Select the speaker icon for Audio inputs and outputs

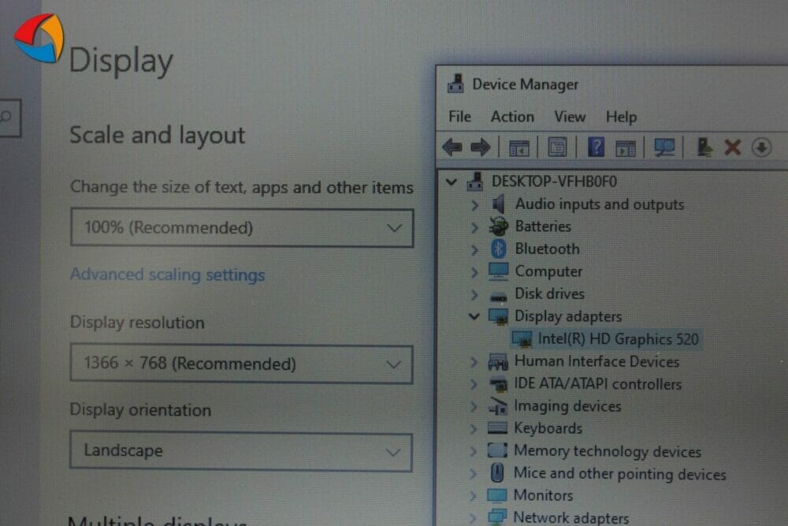(499, 204)
